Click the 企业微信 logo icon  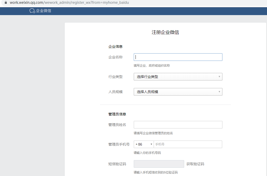(32, 11)
